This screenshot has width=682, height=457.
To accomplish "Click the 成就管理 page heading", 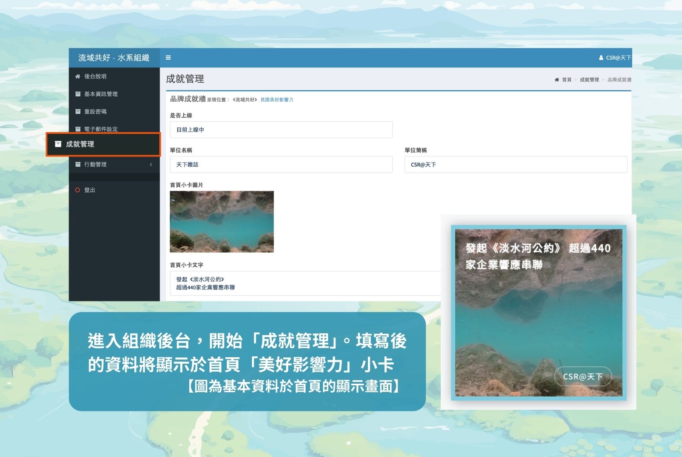I will tap(185, 79).
